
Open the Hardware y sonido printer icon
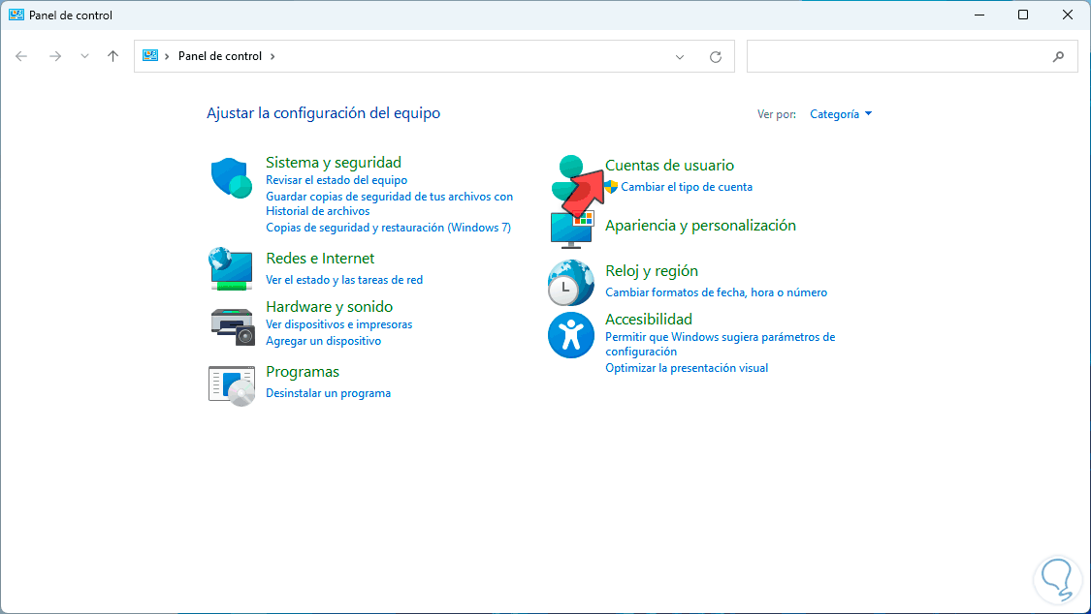click(x=233, y=325)
